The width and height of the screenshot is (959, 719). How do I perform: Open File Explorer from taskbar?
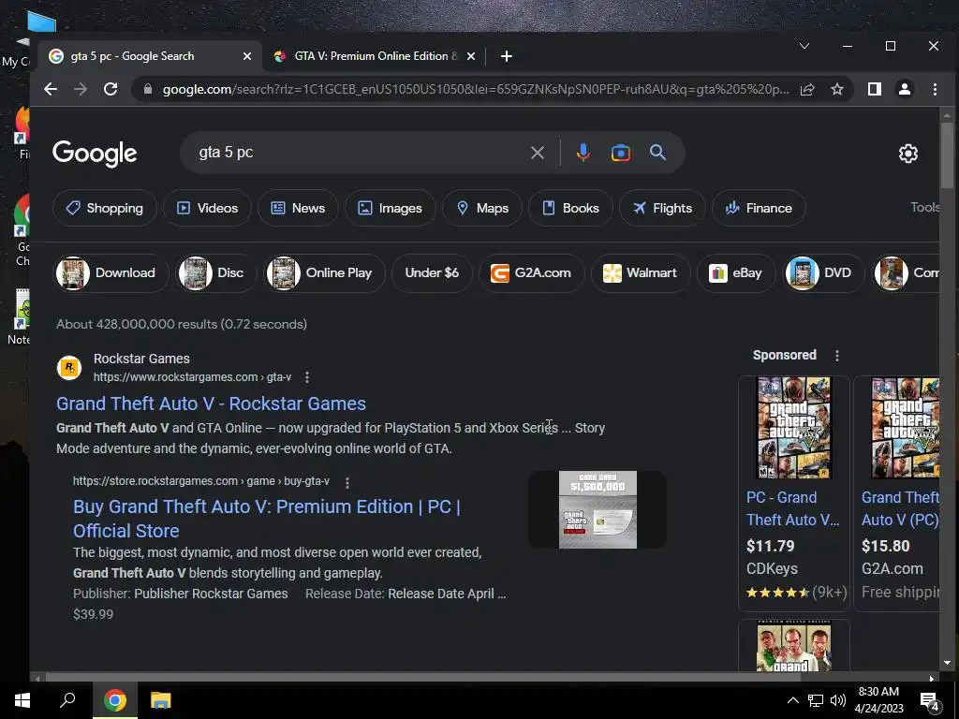(161, 700)
